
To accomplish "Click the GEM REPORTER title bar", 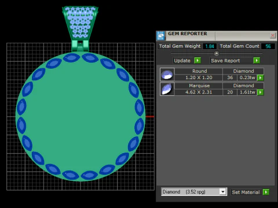I will [x=217, y=35].
